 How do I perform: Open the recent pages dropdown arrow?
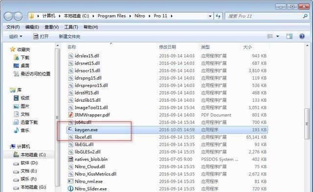click(25, 16)
